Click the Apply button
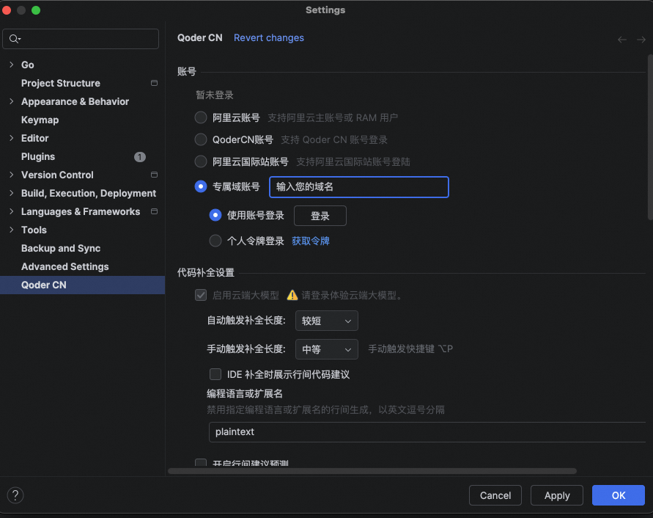The image size is (653, 518). 557,495
